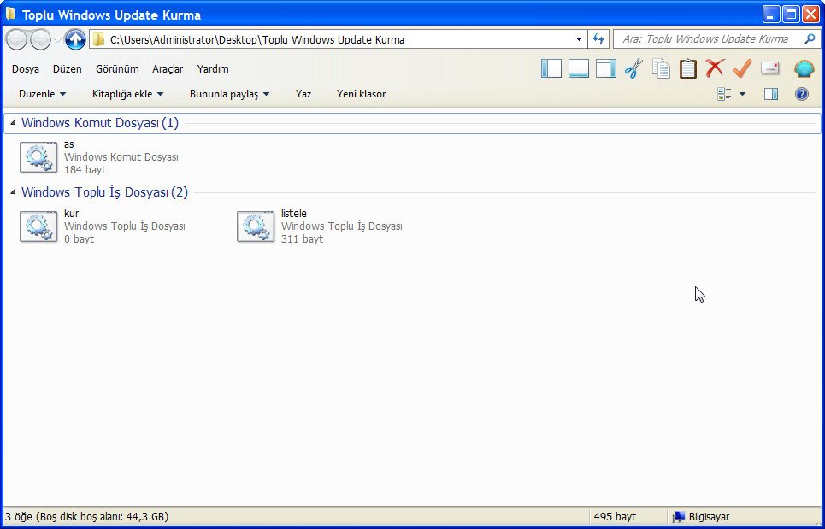Copy using the two-pages icon
The height and width of the screenshot is (529, 825).
(661, 68)
